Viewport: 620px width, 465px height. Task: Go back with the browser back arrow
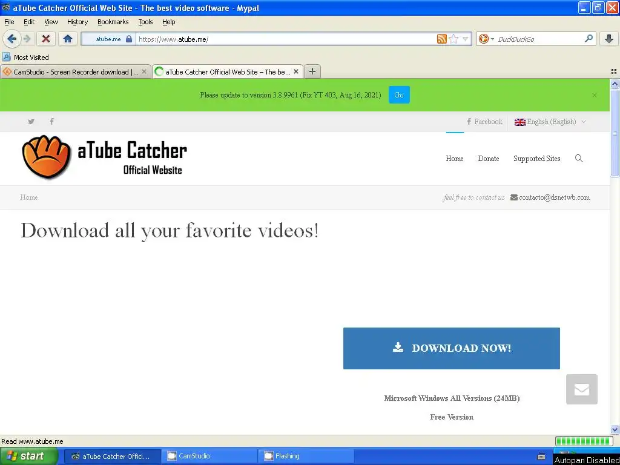(x=12, y=39)
